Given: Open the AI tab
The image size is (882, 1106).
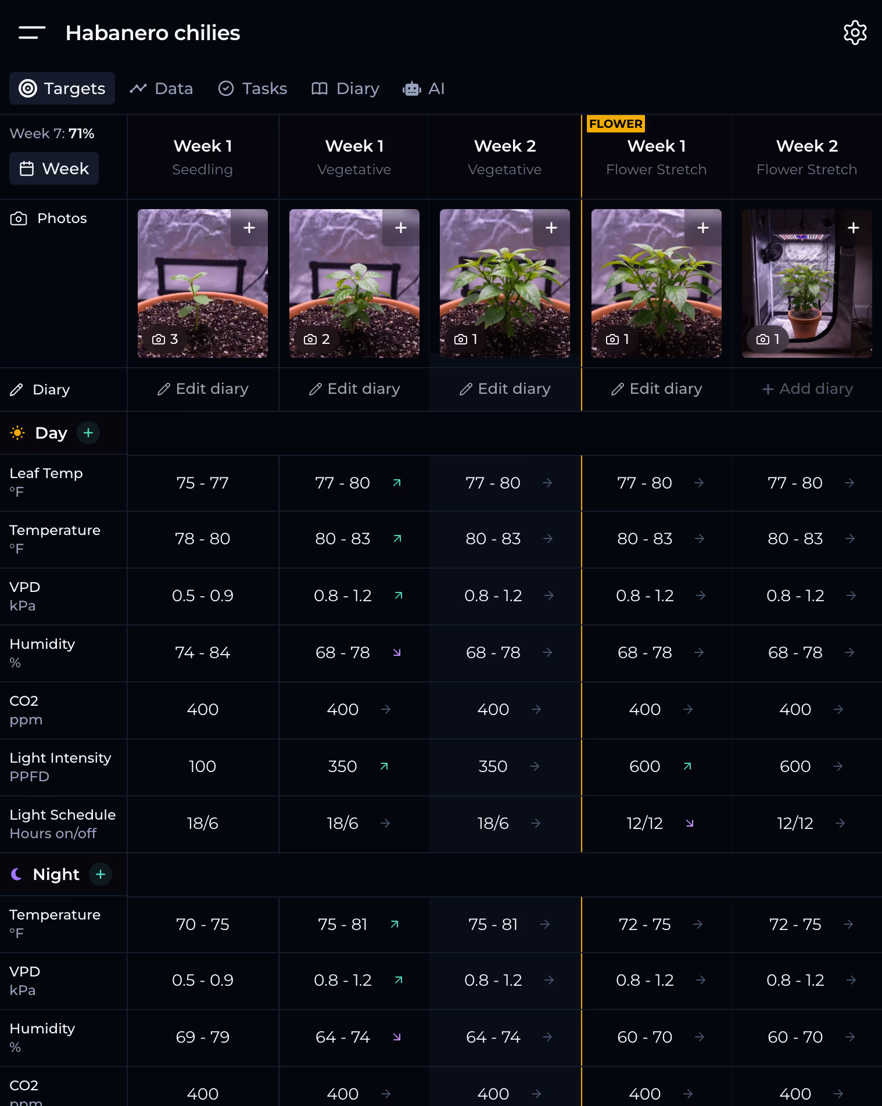Looking at the screenshot, I should [424, 88].
